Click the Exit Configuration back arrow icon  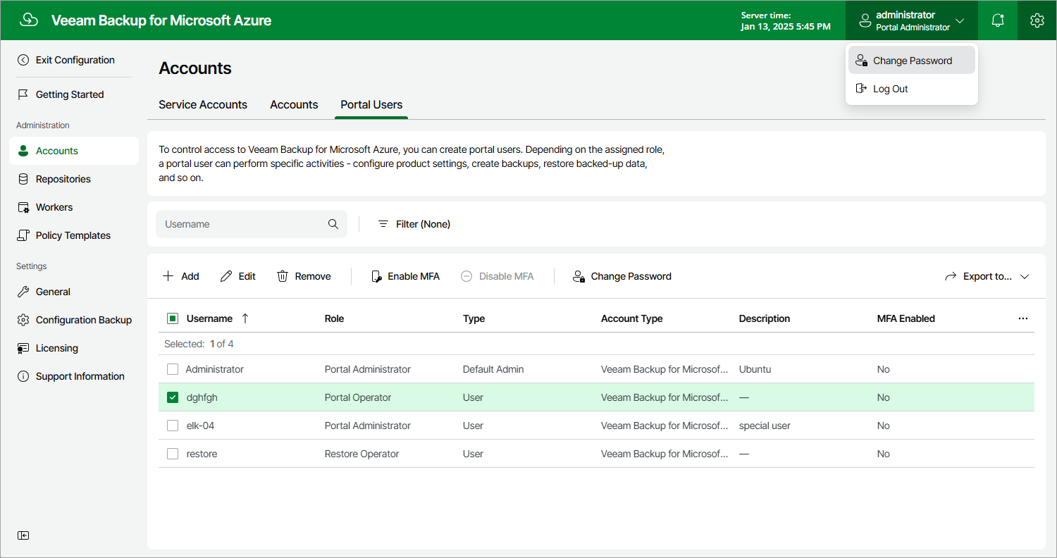23,60
